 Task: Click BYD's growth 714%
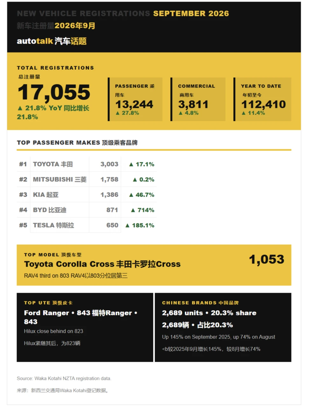[x=143, y=210]
